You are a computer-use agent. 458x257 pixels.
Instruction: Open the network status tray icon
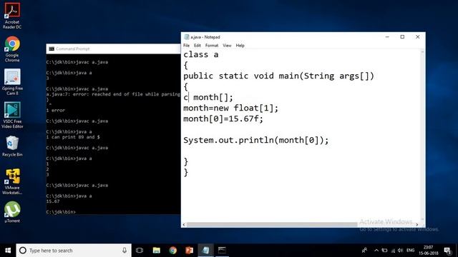[x=393, y=251]
